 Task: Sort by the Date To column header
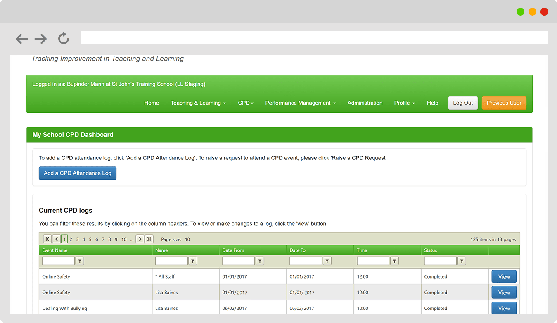(298, 250)
